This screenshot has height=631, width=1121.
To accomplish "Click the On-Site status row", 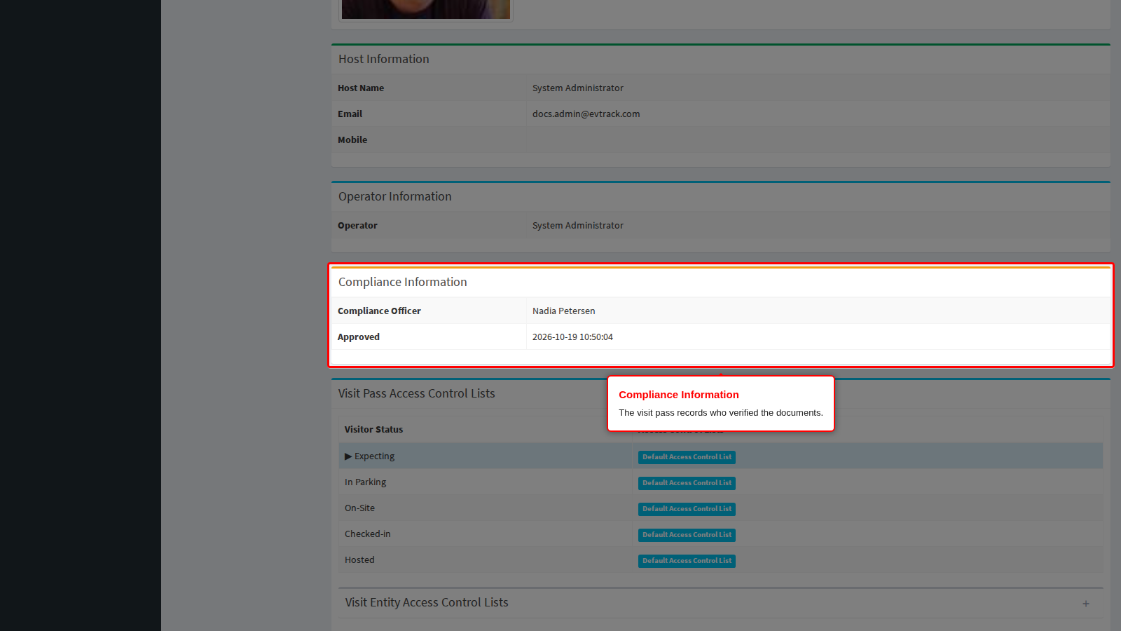I will pos(720,508).
